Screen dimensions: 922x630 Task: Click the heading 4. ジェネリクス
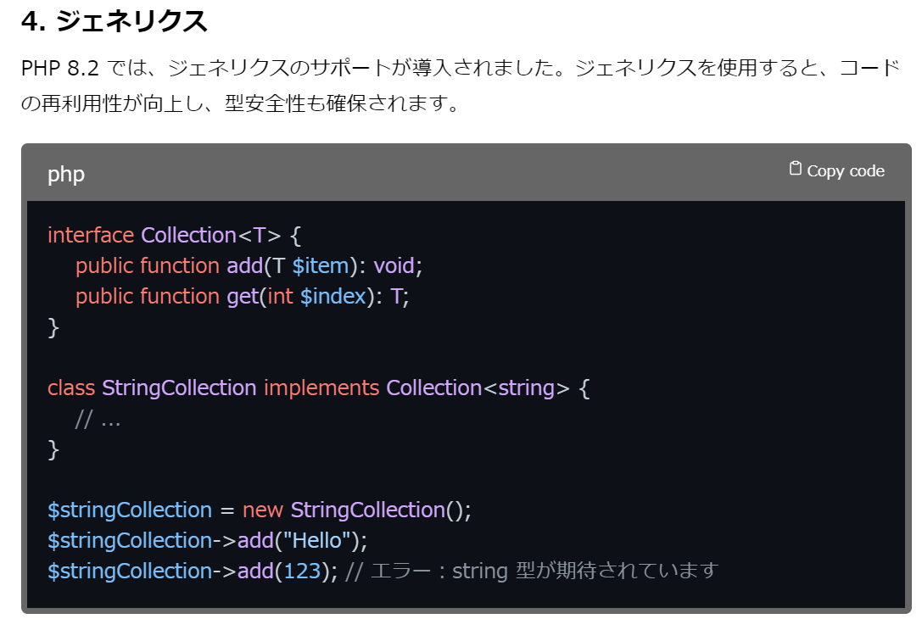coord(115,22)
